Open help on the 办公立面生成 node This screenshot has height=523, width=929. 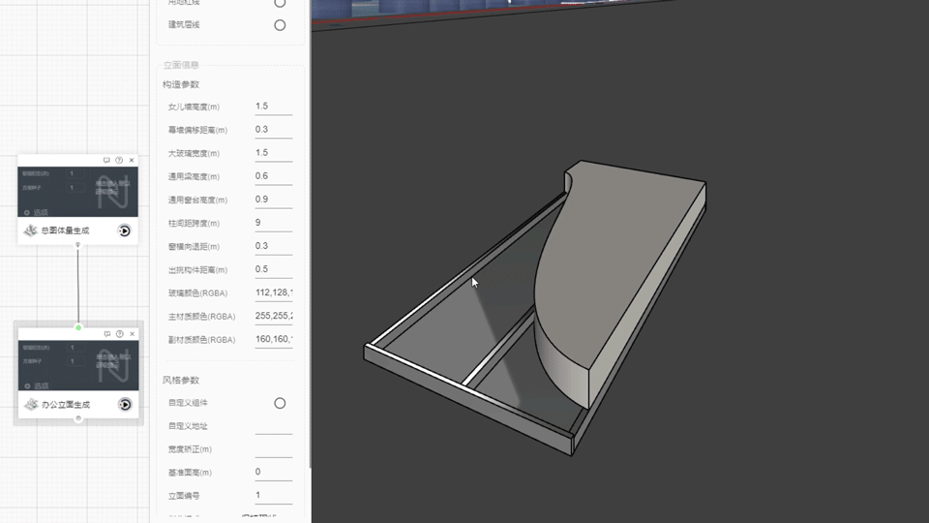(x=119, y=334)
